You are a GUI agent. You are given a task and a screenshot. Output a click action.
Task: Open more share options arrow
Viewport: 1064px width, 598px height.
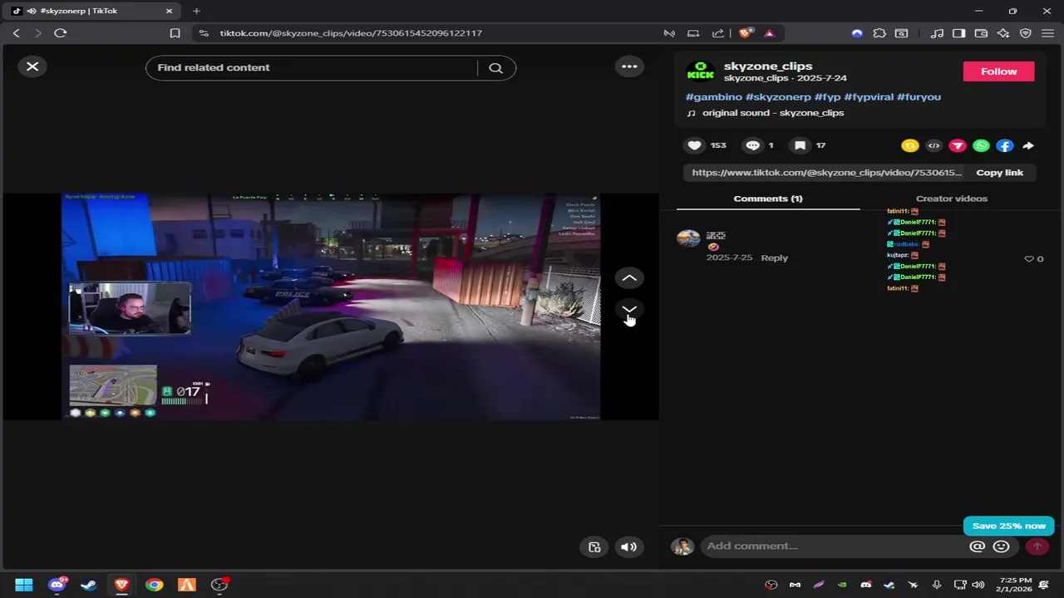[1028, 145]
